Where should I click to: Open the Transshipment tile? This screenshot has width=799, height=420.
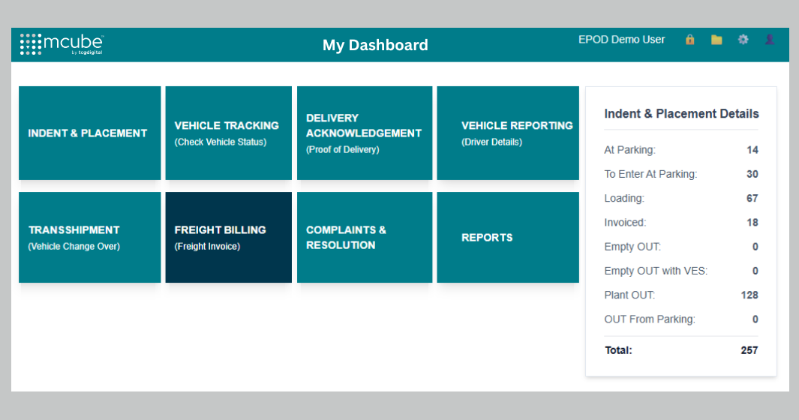coord(90,238)
